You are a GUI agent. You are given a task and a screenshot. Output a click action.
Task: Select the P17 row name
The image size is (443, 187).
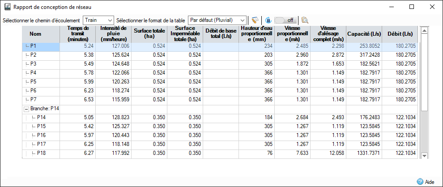tap(41, 144)
